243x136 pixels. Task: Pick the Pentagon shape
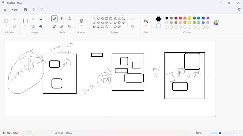point(98,23)
